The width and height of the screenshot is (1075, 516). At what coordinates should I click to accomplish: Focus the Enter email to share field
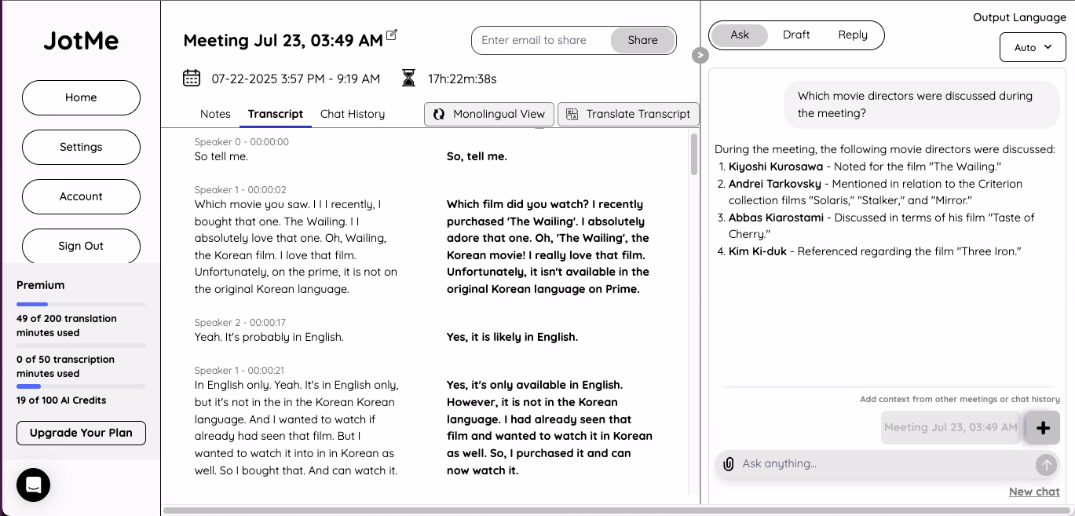pyautogui.click(x=541, y=41)
